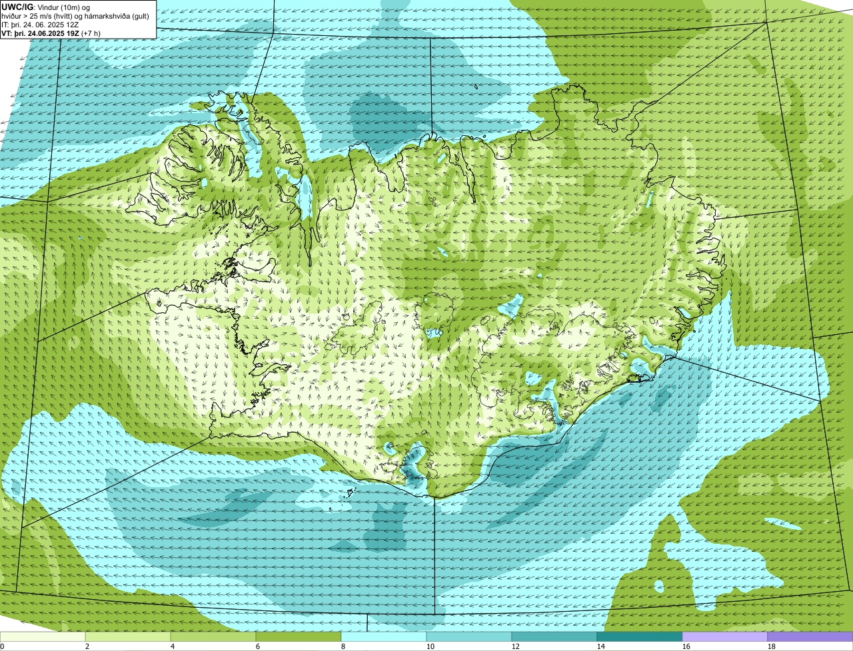
Task: Click the "6" label on the colour scale
Action: [x=258, y=646]
